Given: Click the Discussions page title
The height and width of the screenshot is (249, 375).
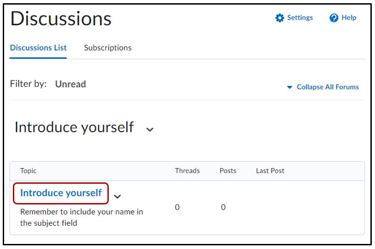Looking at the screenshot, I should (x=61, y=19).
